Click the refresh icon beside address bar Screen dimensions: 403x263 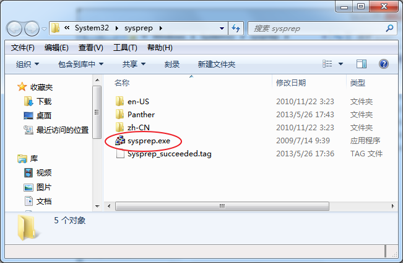(236, 28)
